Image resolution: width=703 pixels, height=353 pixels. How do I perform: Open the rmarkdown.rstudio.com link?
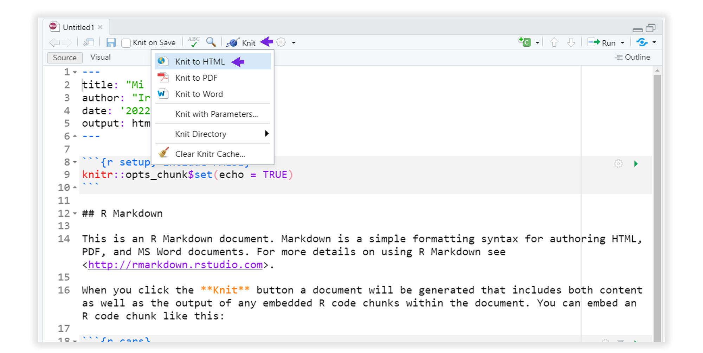(x=175, y=265)
